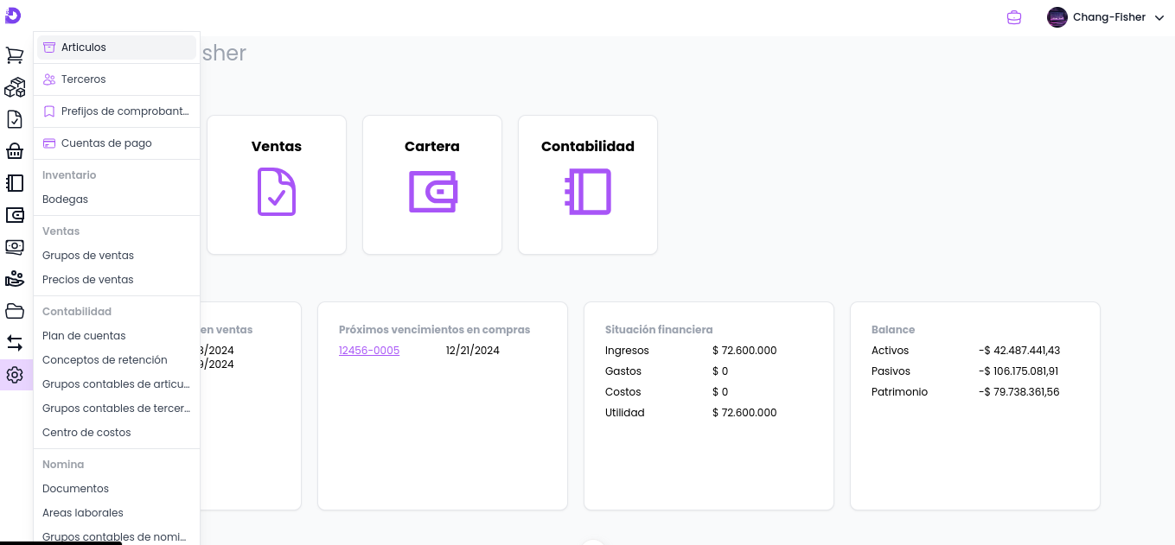
Task: Click the briefcase icon in header
Action: (x=1014, y=17)
